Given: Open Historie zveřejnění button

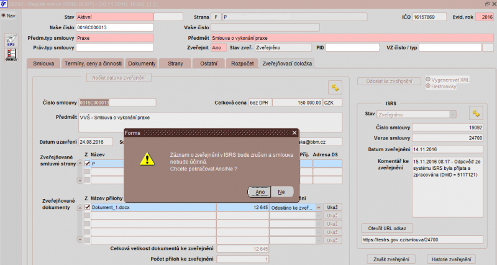Looking at the screenshot, I should [x=452, y=259].
